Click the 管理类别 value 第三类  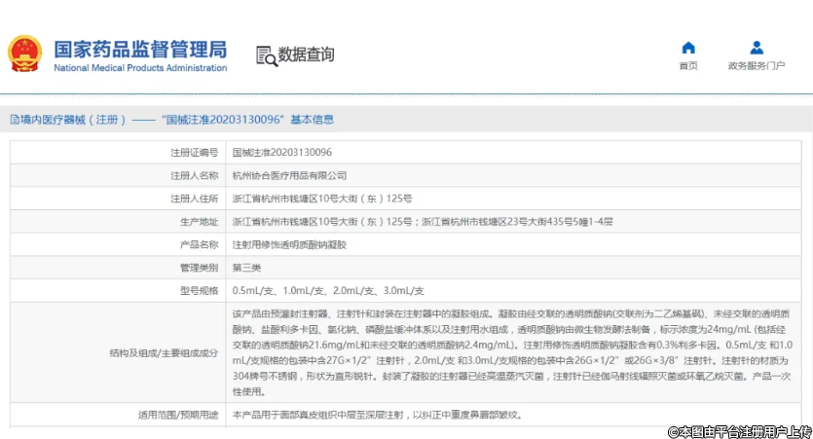pos(246,268)
